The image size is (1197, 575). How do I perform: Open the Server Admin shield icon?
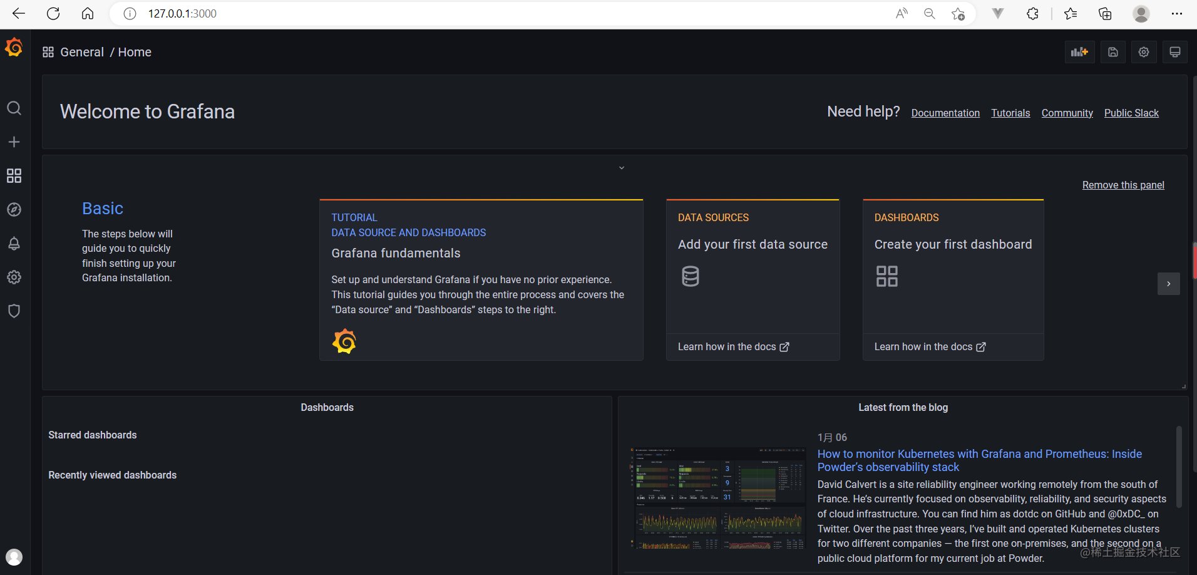click(x=14, y=311)
